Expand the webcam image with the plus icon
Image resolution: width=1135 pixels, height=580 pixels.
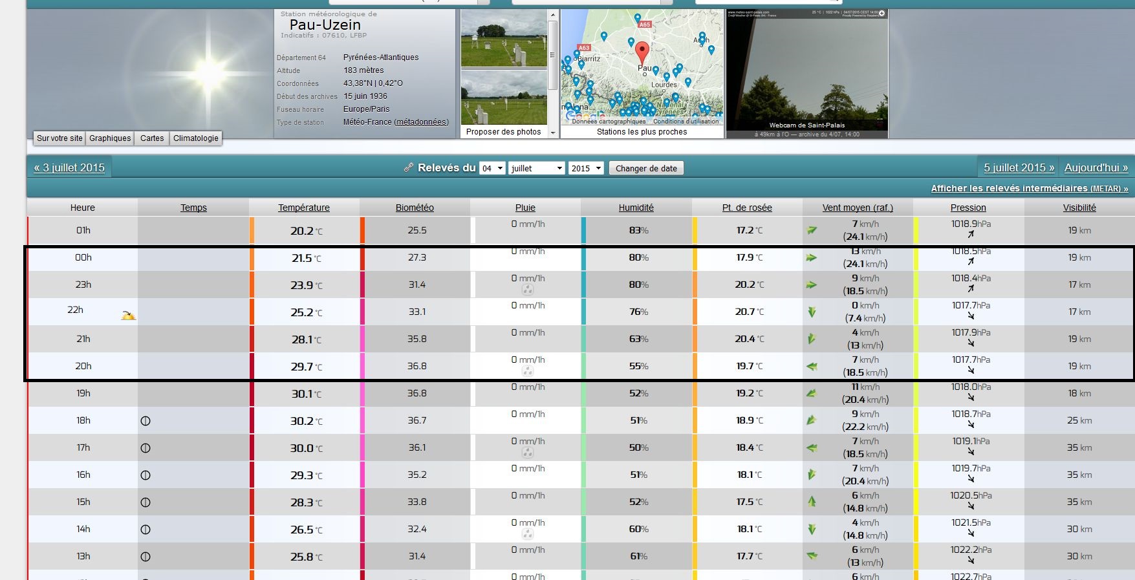coord(881,13)
